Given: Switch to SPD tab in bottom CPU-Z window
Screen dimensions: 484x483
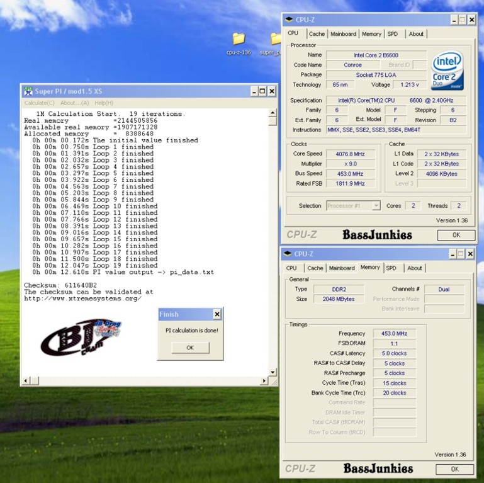Looking at the screenshot, I should [391, 268].
